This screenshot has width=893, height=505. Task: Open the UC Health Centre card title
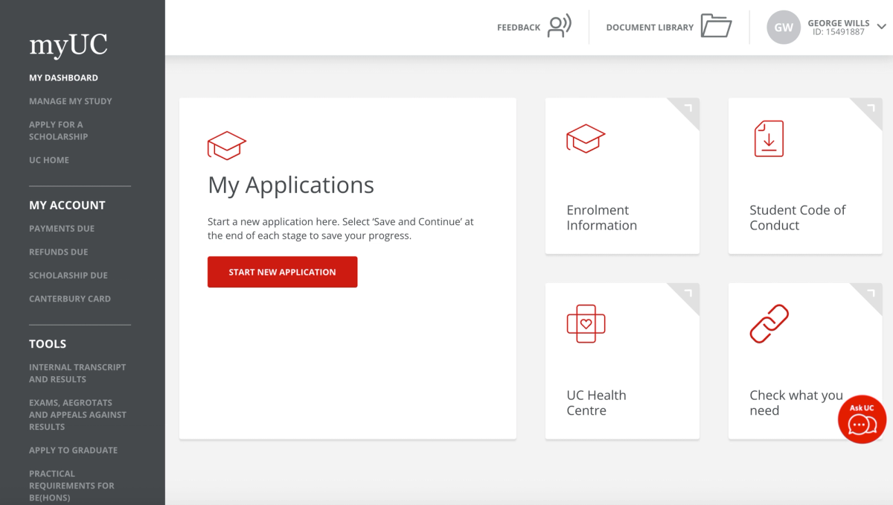(x=597, y=403)
